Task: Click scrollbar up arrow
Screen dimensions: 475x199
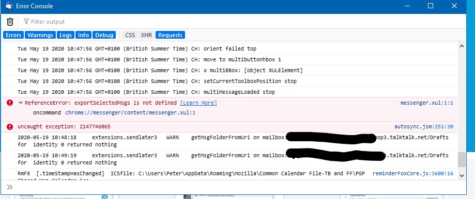Action: click(462, 46)
